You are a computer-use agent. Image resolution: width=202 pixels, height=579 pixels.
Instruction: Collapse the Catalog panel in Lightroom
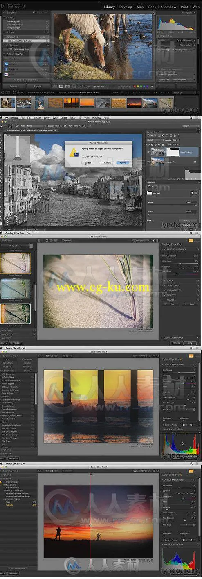(x=4, y=18)
